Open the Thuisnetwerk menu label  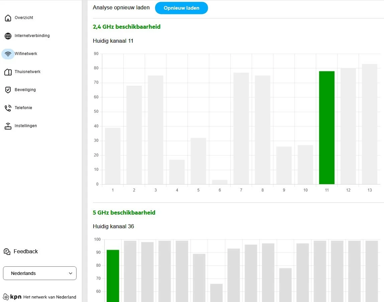click(x=27, y=72)
